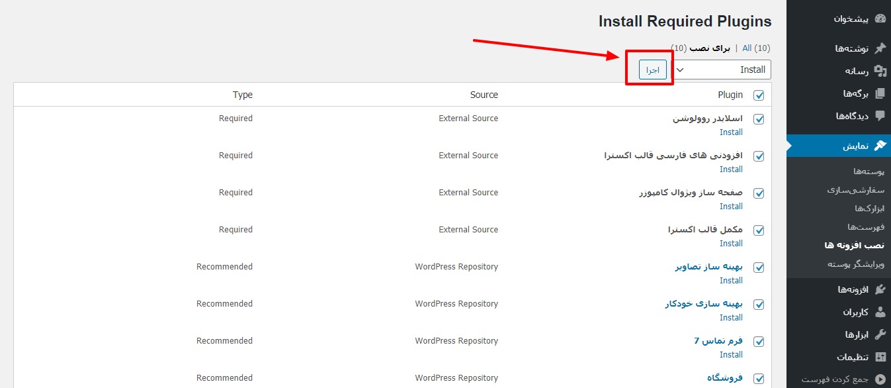Click Install under بهینه ساز تصاویر
Viewport: 891px width, 388px height.
pos(731,280)
